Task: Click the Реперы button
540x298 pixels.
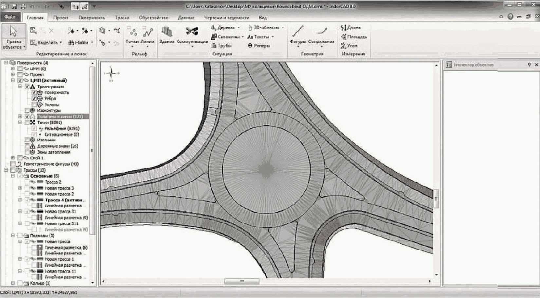Action: point(259,46)
